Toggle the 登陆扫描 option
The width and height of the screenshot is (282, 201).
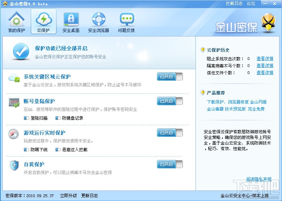(x=26, y=118)
